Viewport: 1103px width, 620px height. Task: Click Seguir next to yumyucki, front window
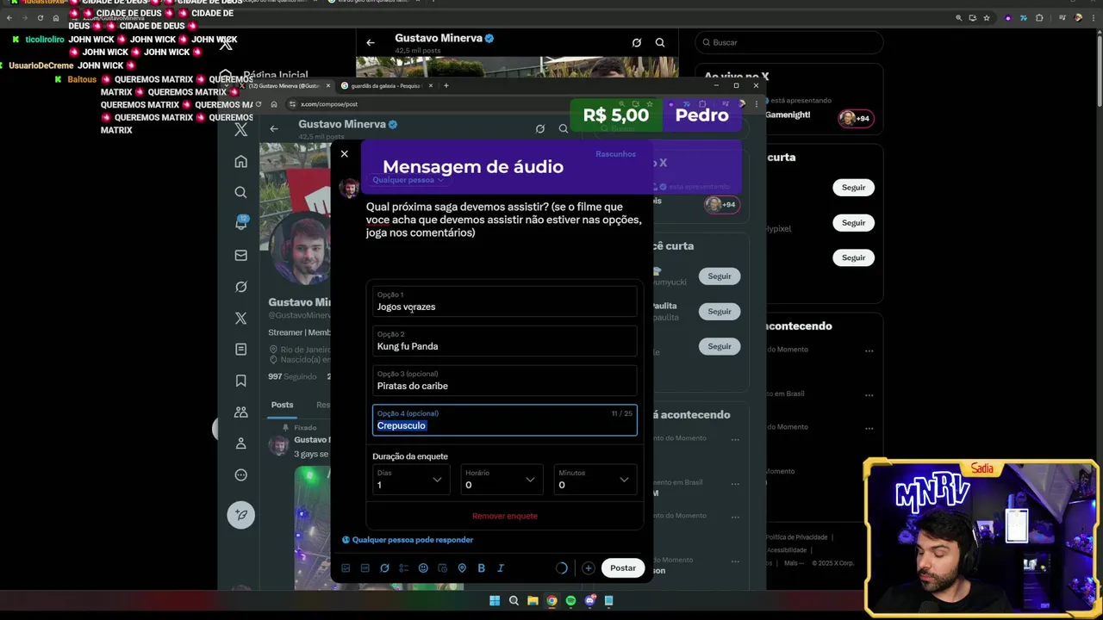click(x=720, y=276)
